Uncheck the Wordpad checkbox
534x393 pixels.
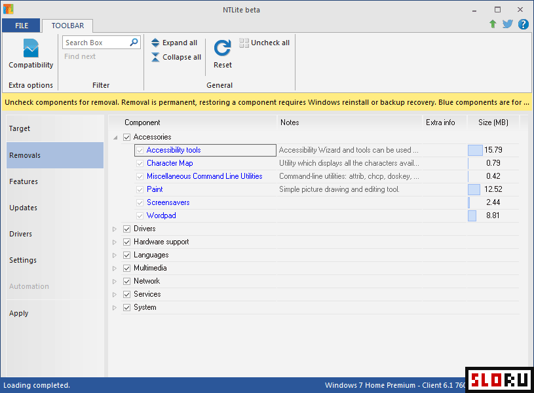[x=140, y=215]
